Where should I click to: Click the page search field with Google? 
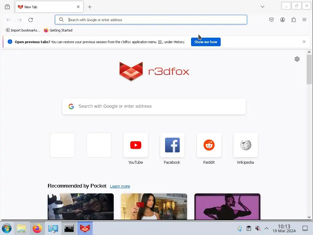[x=154, y=106]
